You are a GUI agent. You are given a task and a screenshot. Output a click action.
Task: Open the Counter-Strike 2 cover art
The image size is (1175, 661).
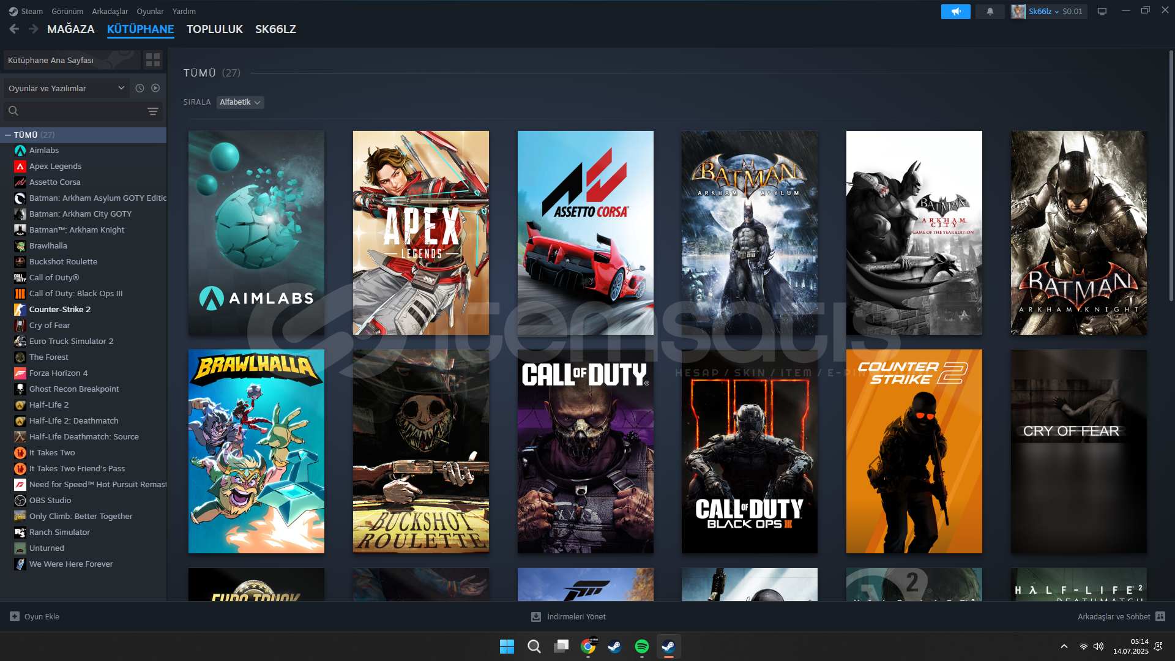[914, 451]
